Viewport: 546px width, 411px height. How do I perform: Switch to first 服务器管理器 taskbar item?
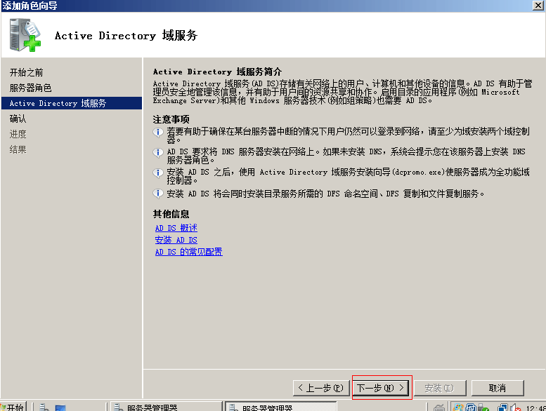(x=151, y=407)
